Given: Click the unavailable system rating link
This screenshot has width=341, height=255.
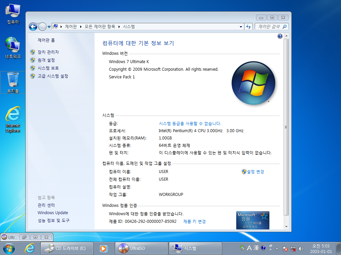Looking at the screenshot, I should click(x=190, y=124).
